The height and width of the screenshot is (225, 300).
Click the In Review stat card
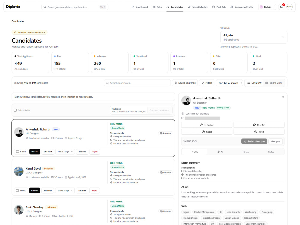(x=110, y=63)
